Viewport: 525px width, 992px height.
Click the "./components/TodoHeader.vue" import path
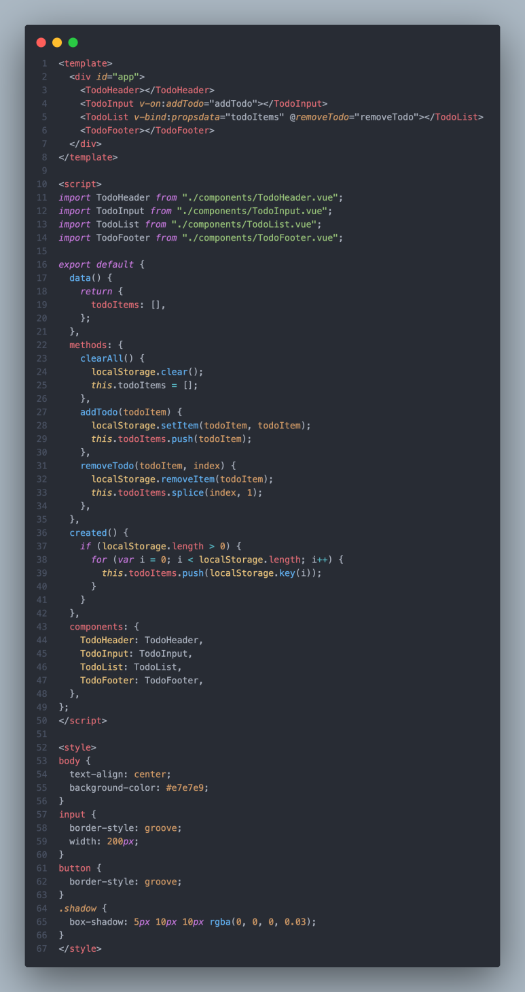coord(260,197)
